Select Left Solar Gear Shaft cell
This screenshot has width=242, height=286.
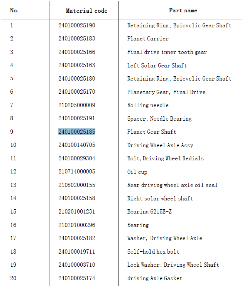[x=157, y=65]
